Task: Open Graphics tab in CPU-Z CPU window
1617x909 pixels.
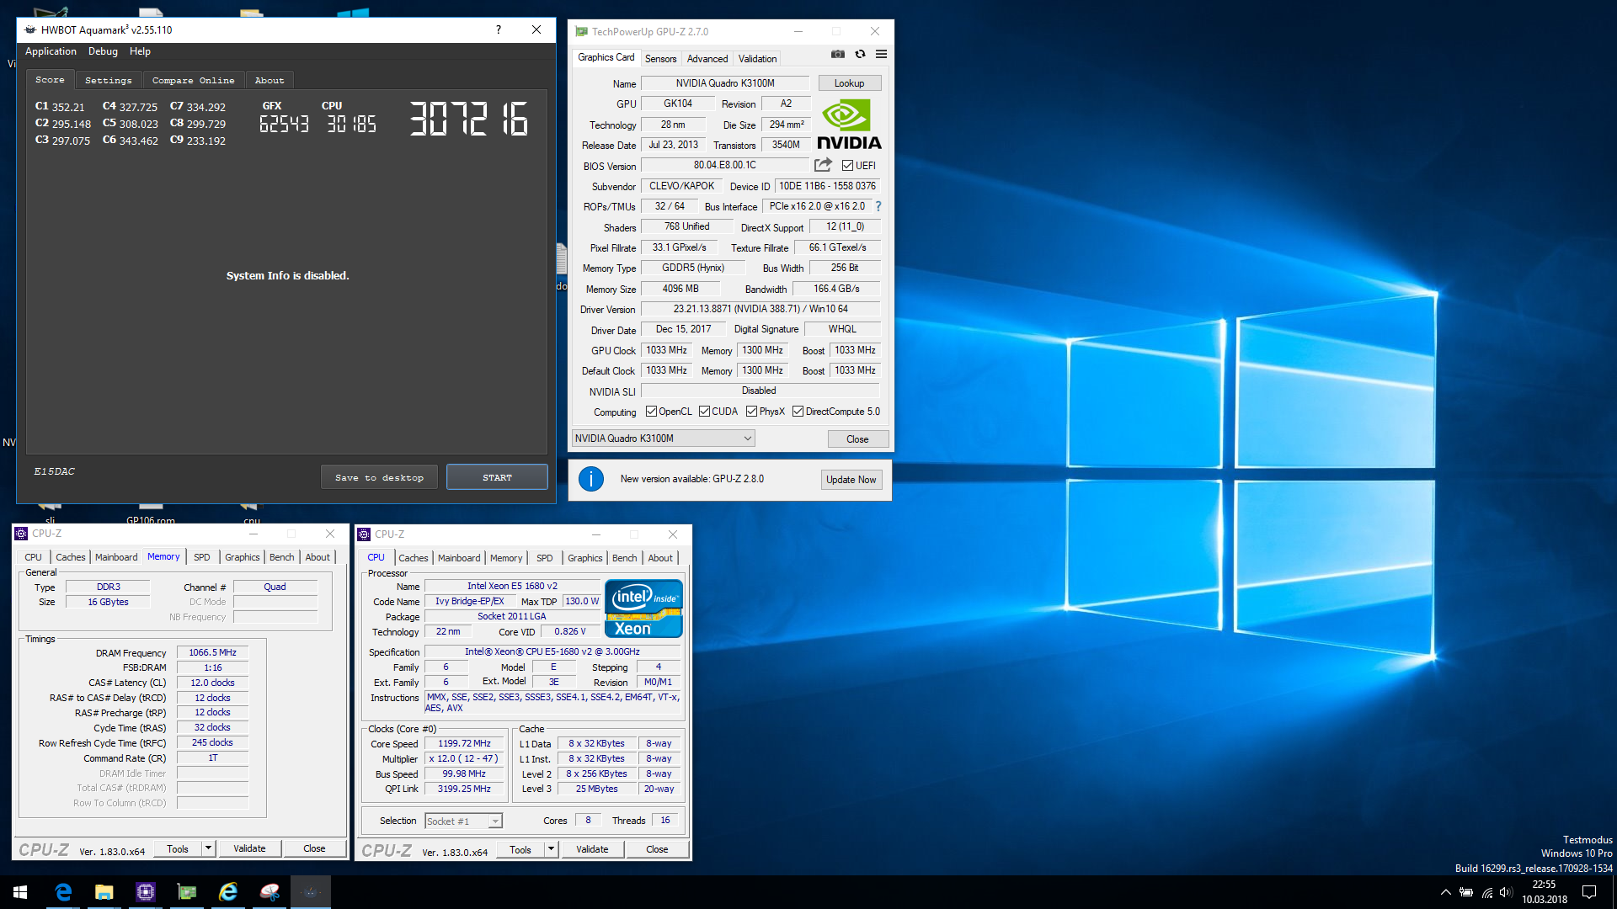Action: click(x=585, y=558)
